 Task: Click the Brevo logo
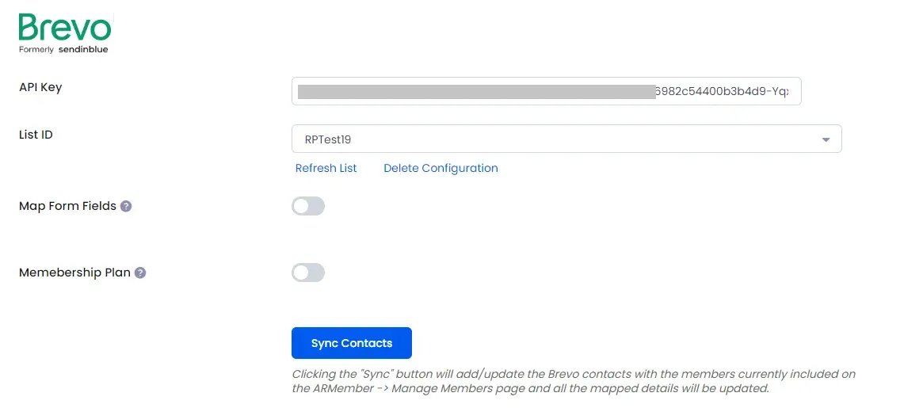pos(65,33)
